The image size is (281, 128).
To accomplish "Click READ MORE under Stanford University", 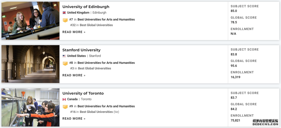I will tap(74, 75).
